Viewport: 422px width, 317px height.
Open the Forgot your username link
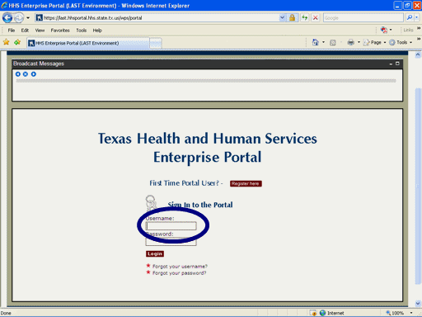[180, 267]
